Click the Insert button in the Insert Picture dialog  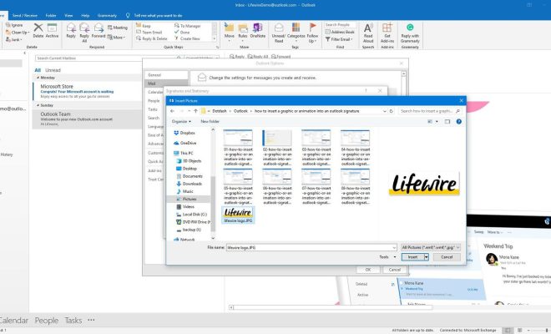(413, 257)
